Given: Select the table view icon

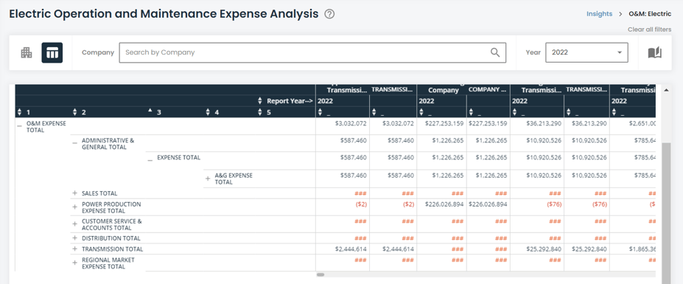Looking at the screenshot, I should pyautogui.click(x=52, y=53).
